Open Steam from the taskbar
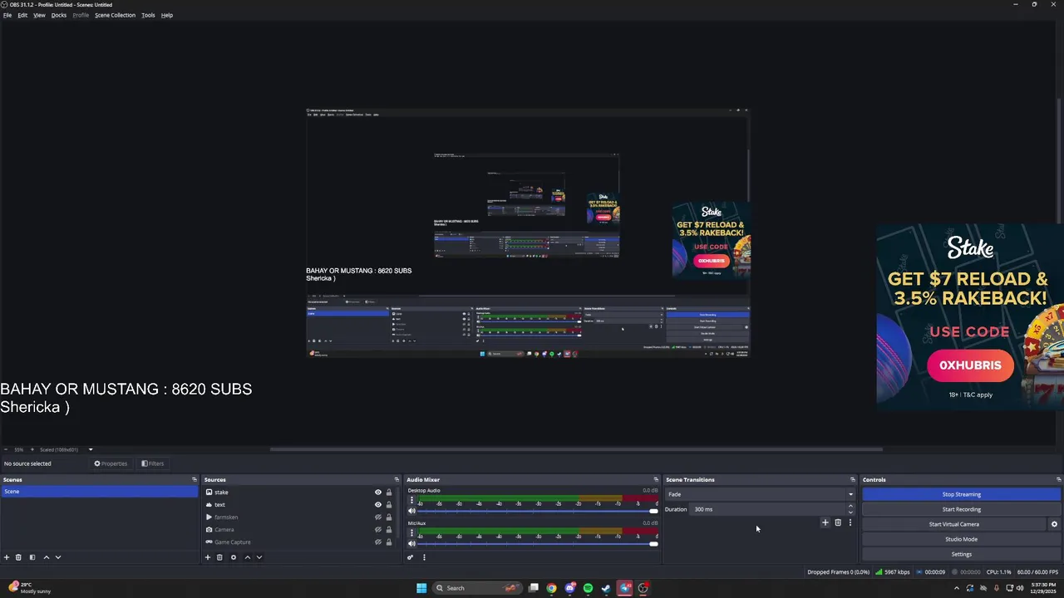Image resolution: width=1064 pixels, height=598 pixels. (x=606, y=588)
